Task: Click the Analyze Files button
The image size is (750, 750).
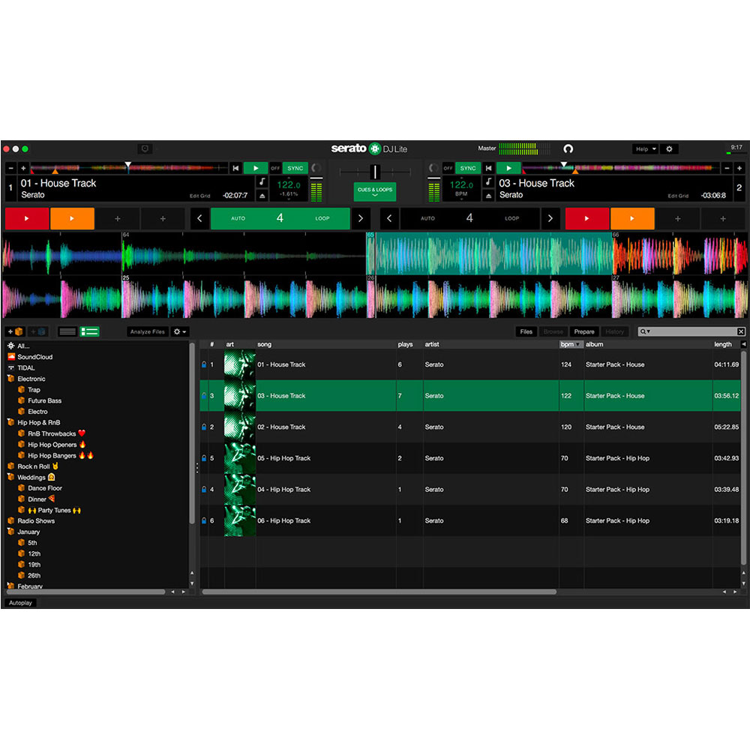Action: pyautogui.click(x=147, y=331)
